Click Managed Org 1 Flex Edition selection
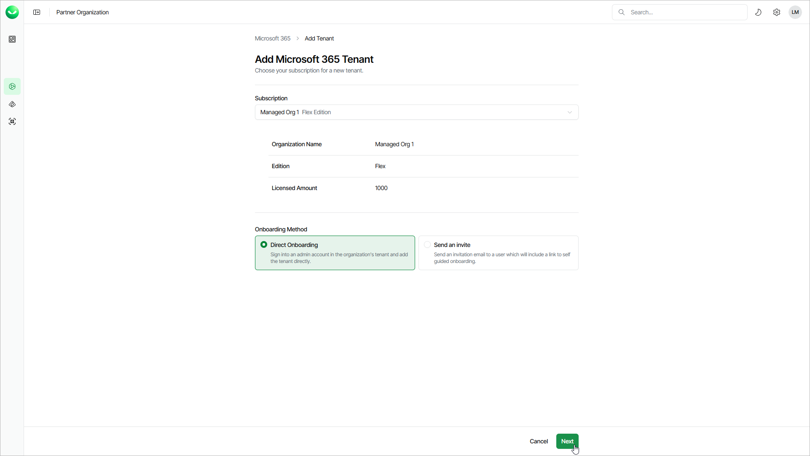The height and width of the screenshot is (456, 810). (x=295, y=112)
